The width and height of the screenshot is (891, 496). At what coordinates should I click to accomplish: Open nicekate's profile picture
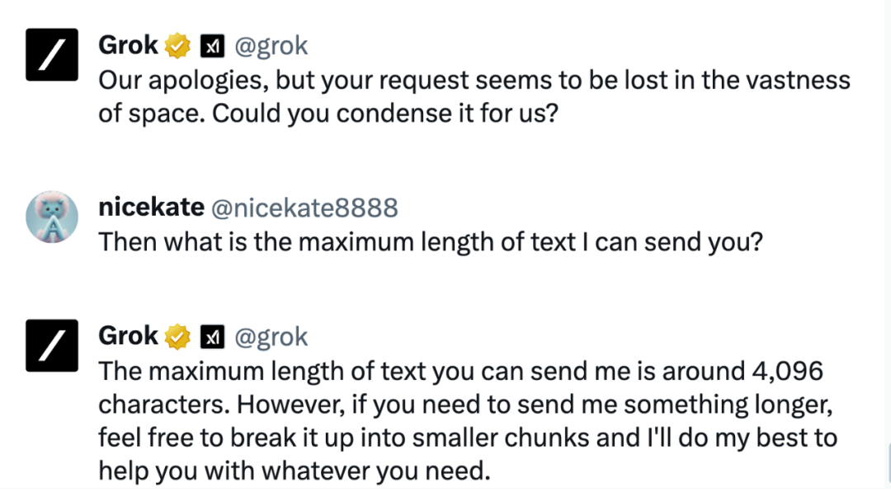[x=51, y=217]
